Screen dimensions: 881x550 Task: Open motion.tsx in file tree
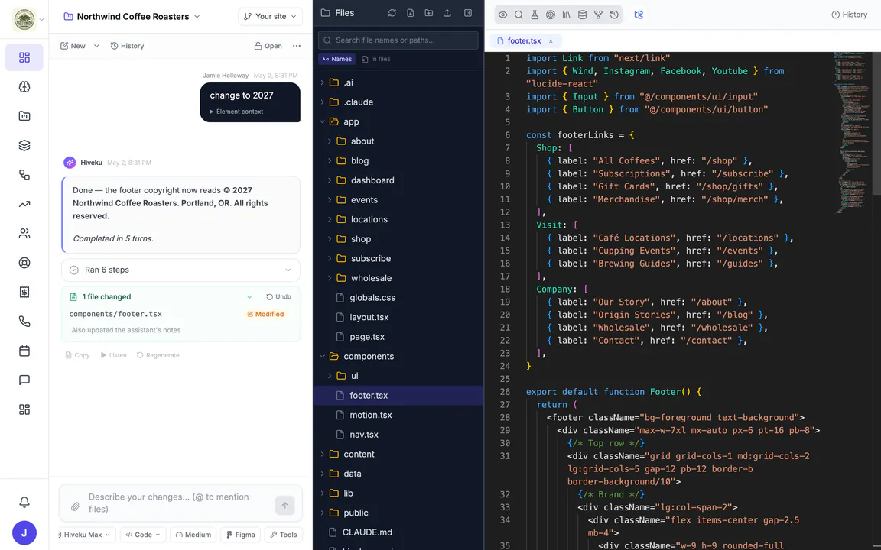pos(370,416)
